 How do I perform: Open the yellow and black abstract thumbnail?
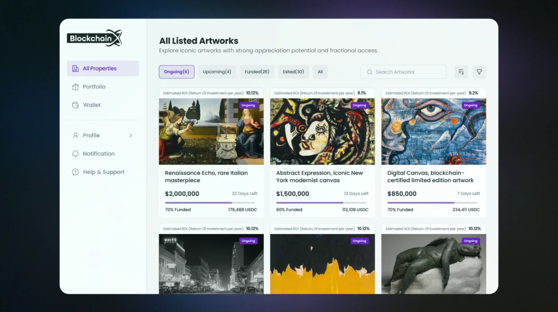pyautogui.click(x=322, y=264)
